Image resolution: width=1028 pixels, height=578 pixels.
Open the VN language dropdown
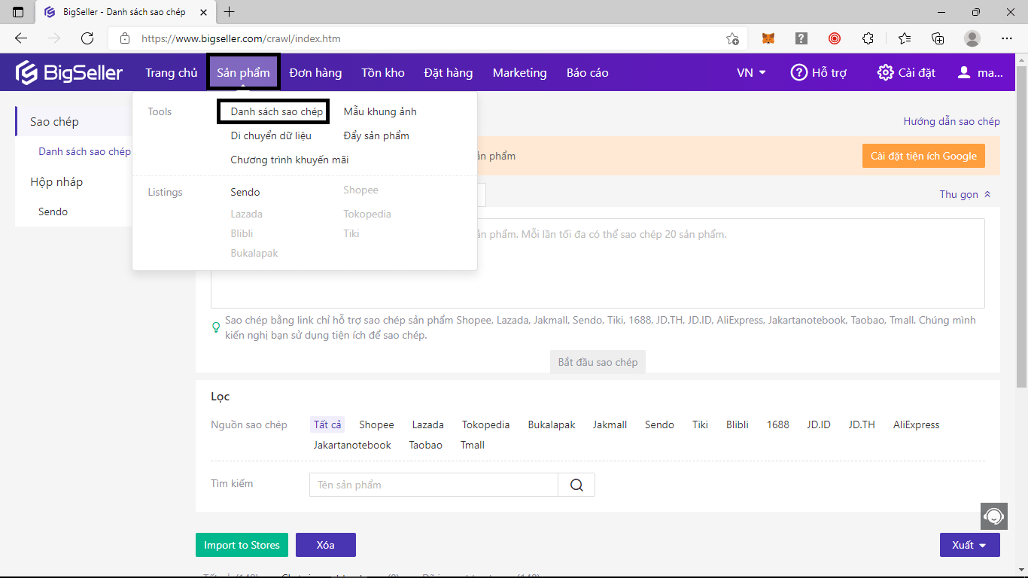[751, 72]
